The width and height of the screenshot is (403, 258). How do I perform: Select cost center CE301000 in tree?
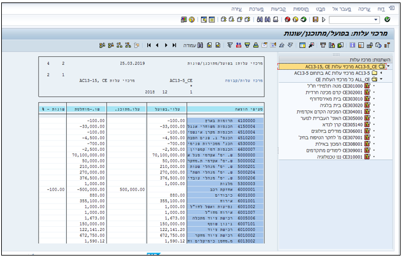click(339, 86)
